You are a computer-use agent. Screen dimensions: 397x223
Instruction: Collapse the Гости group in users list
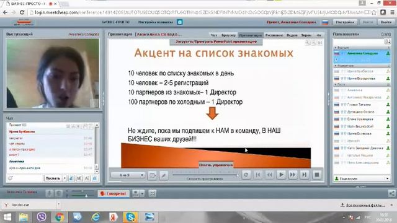[x=362, y=84]
